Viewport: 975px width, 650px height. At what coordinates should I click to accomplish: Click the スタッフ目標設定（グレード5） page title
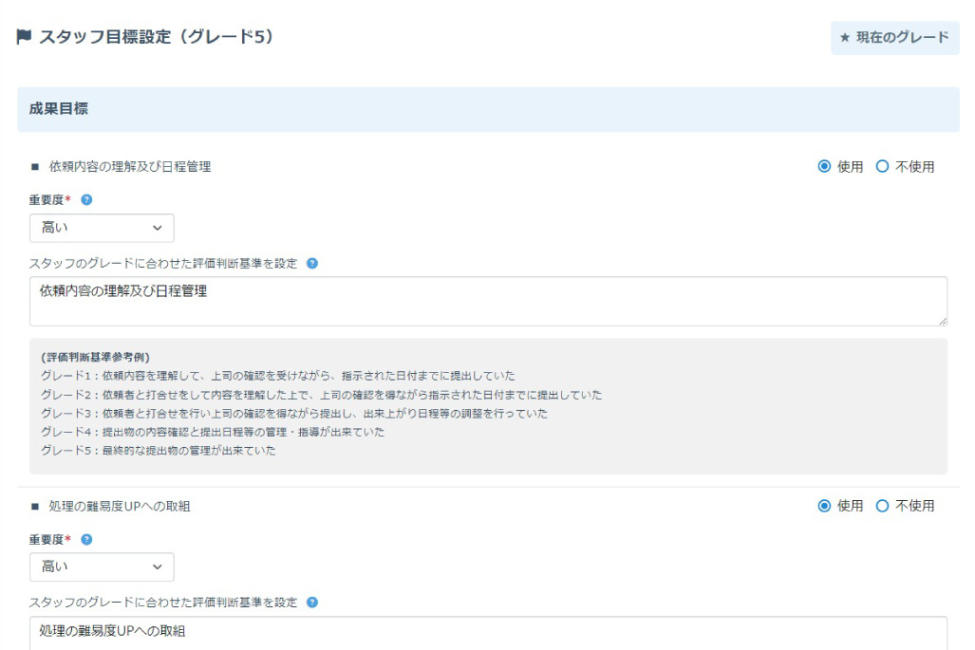click(156, 37)
